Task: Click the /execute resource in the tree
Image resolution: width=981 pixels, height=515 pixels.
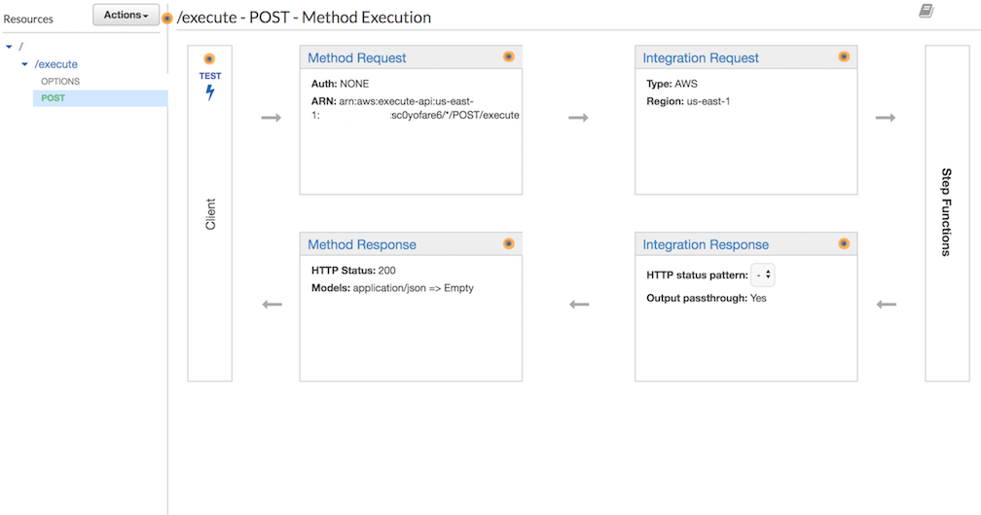Action: [x=56, y=64]
